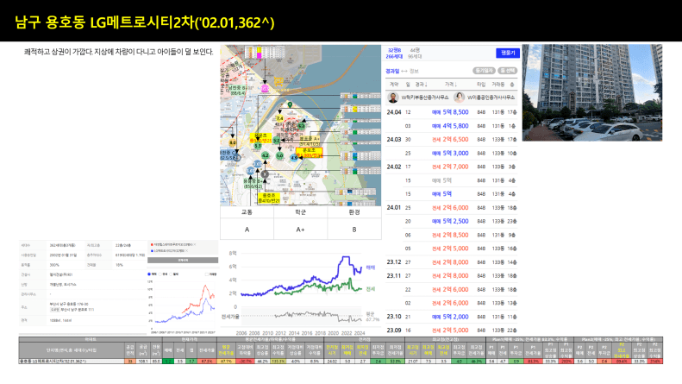The image size is (682, 384).
Task: Click the 환경 rating header cell
Action: click(354, 212)
